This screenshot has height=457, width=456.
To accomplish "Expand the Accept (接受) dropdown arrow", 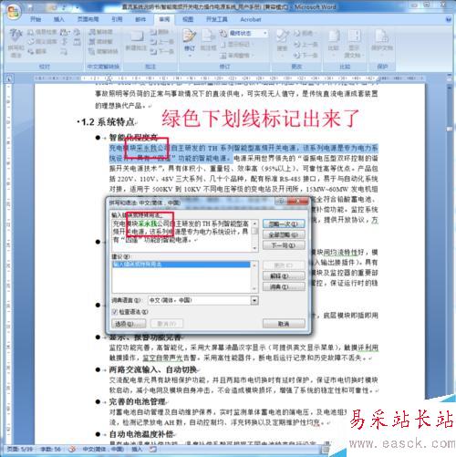I will [x=282, y=56].
